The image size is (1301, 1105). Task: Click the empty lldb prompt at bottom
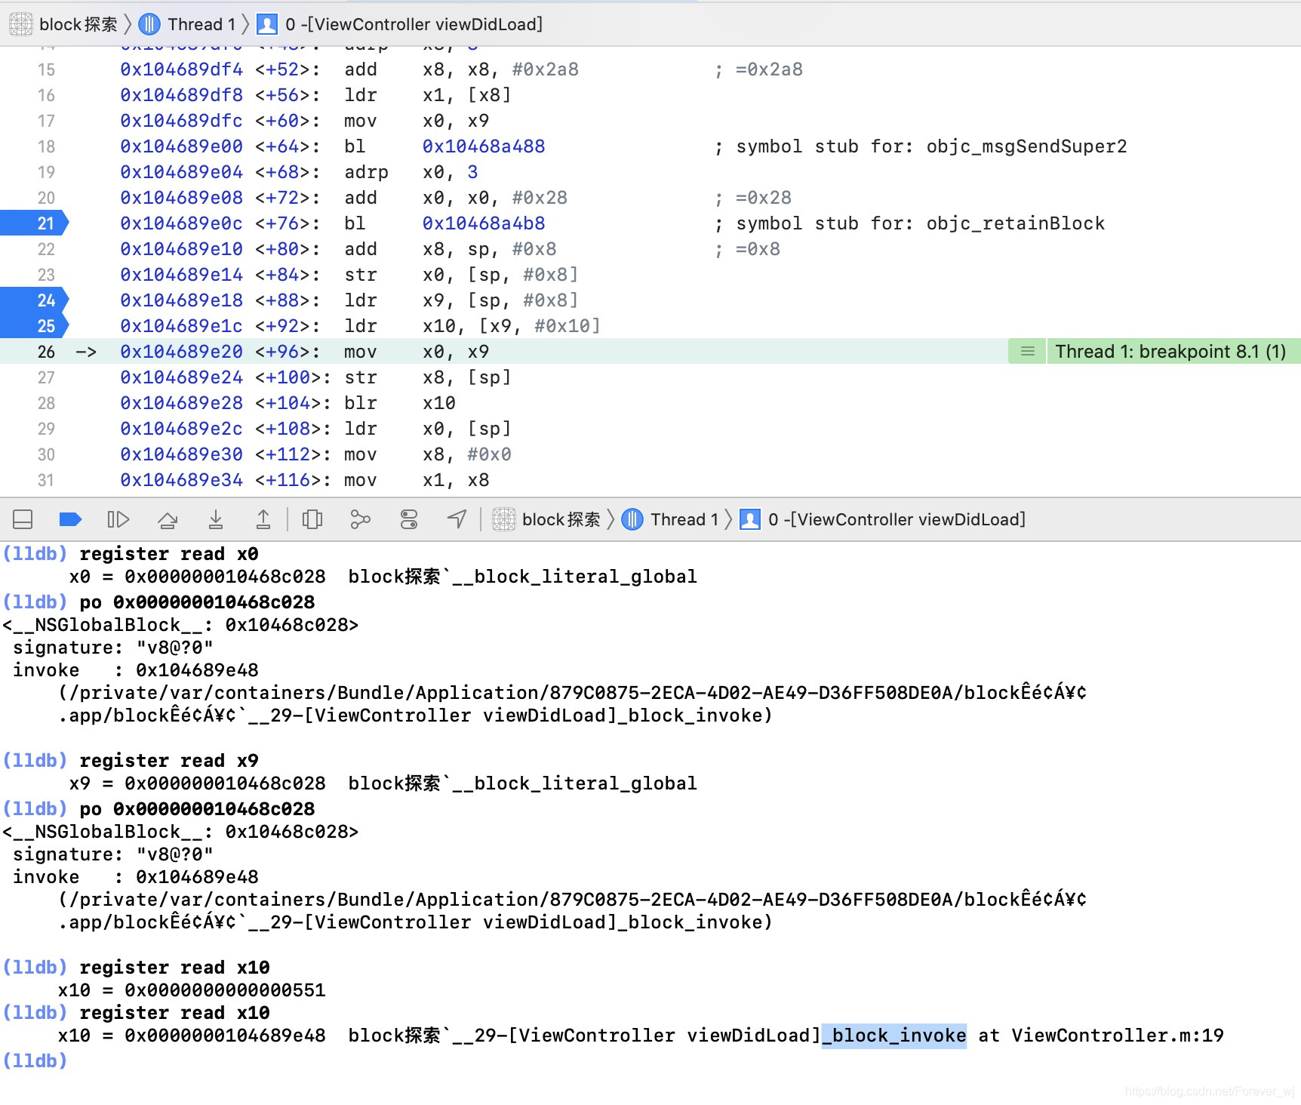(35, 1061)
